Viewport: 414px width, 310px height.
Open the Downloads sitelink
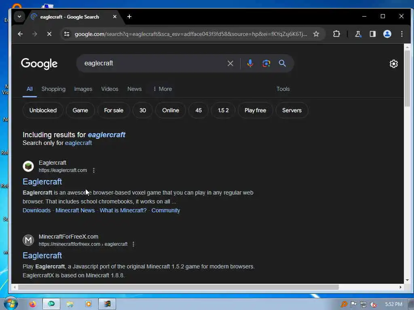[x=36, y=210]
